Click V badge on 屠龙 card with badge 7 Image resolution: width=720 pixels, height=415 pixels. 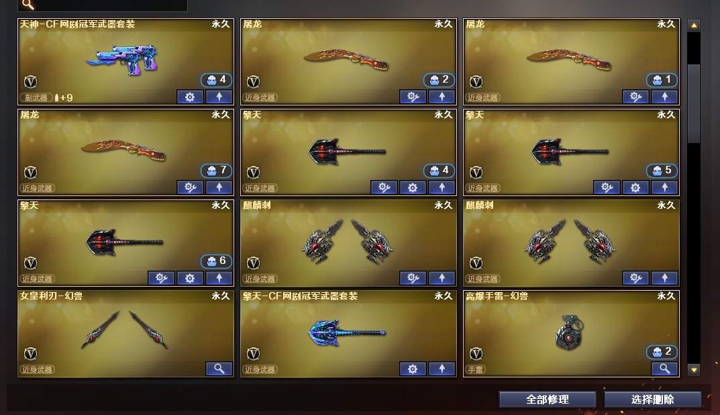(30, 173)
